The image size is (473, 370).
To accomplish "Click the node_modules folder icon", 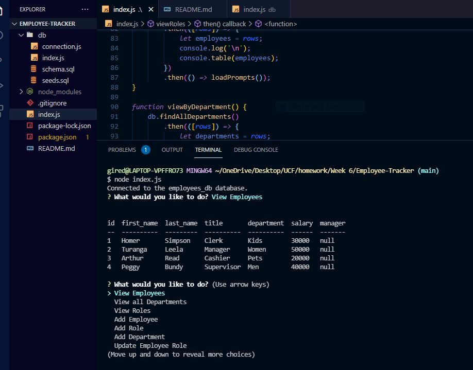I will 31,92.
